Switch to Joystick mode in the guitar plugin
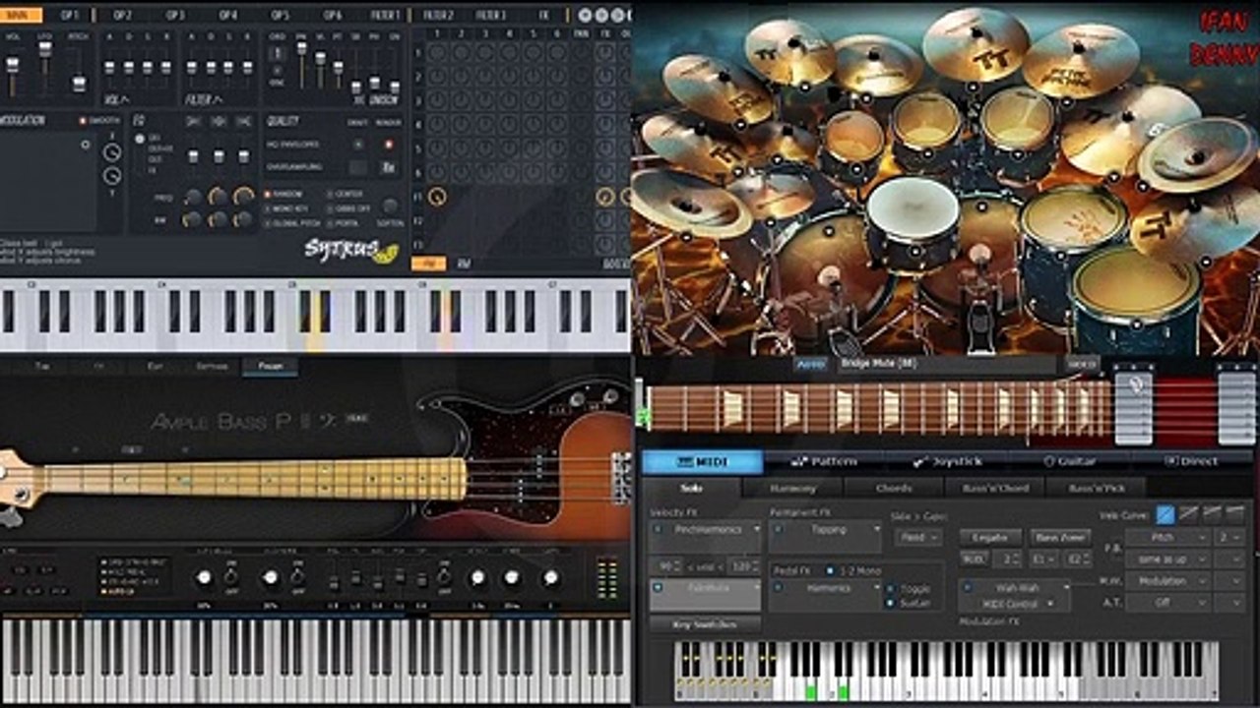 pyautogui.click(x=947, y=461)
